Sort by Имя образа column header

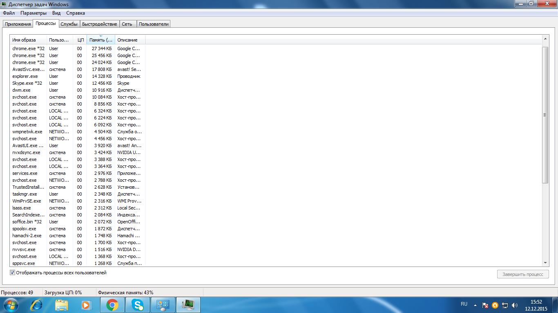(x=28, y=40)
